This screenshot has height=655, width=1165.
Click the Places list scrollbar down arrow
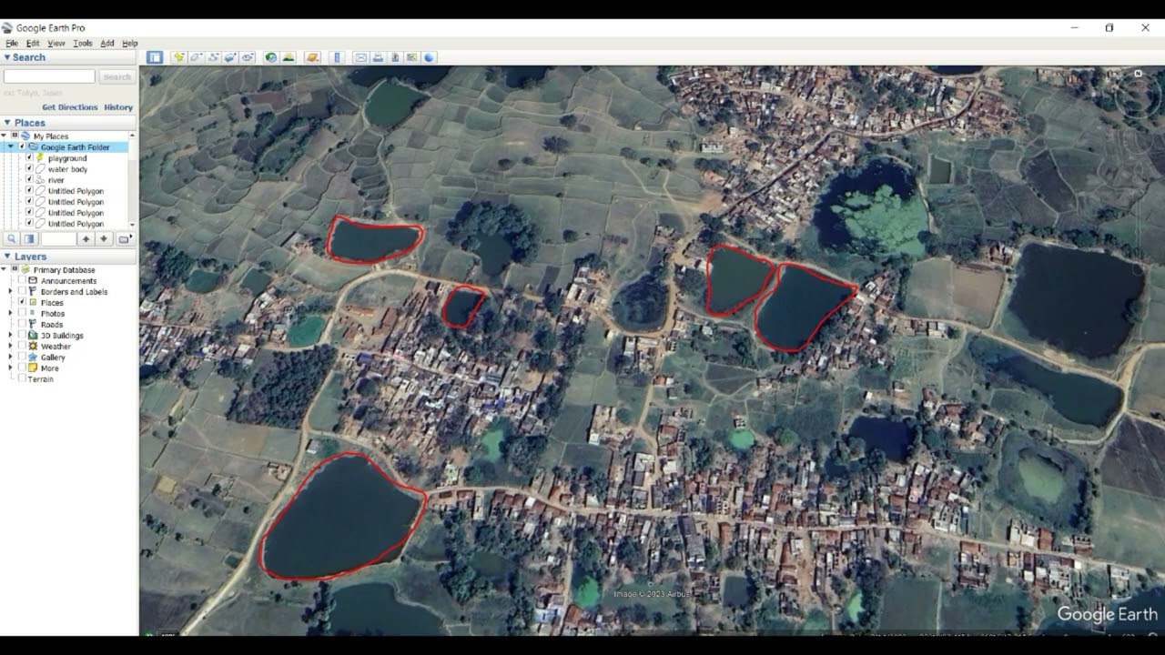point(133,225)
